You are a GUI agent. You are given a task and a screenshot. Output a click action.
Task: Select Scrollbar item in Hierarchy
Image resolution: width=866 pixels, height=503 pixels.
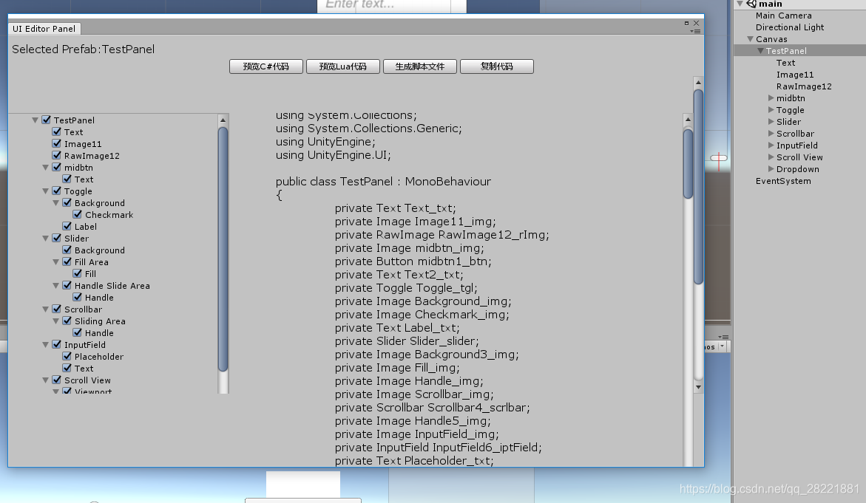(795, 134)
